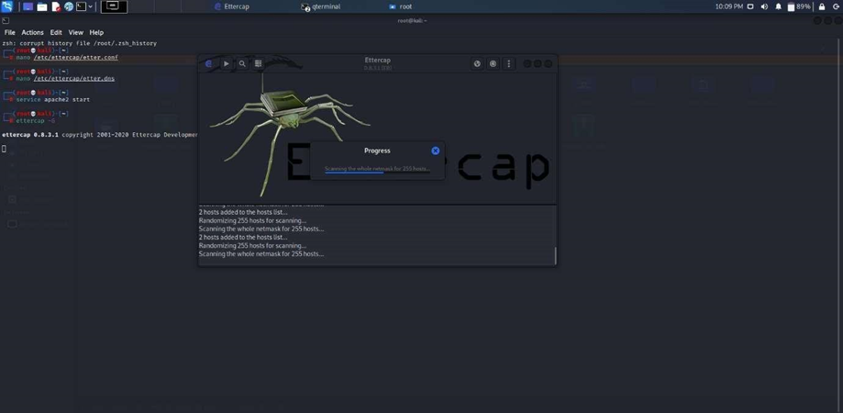Launch terminal emulator from the top panel
The width and height of the screenshot is (843, 413).
pyautogui.click(x=81, y=7)
